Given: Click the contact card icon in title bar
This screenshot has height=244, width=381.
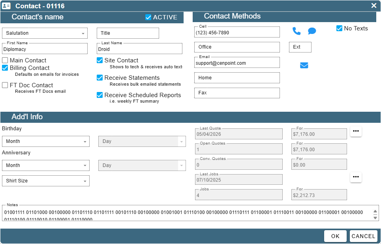Looking at the screenshot, I should [6, 6].
